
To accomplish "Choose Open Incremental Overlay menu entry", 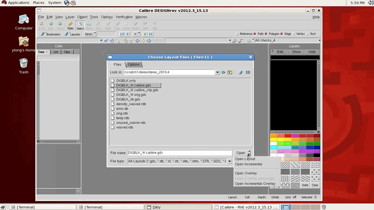I will [255, 184].
